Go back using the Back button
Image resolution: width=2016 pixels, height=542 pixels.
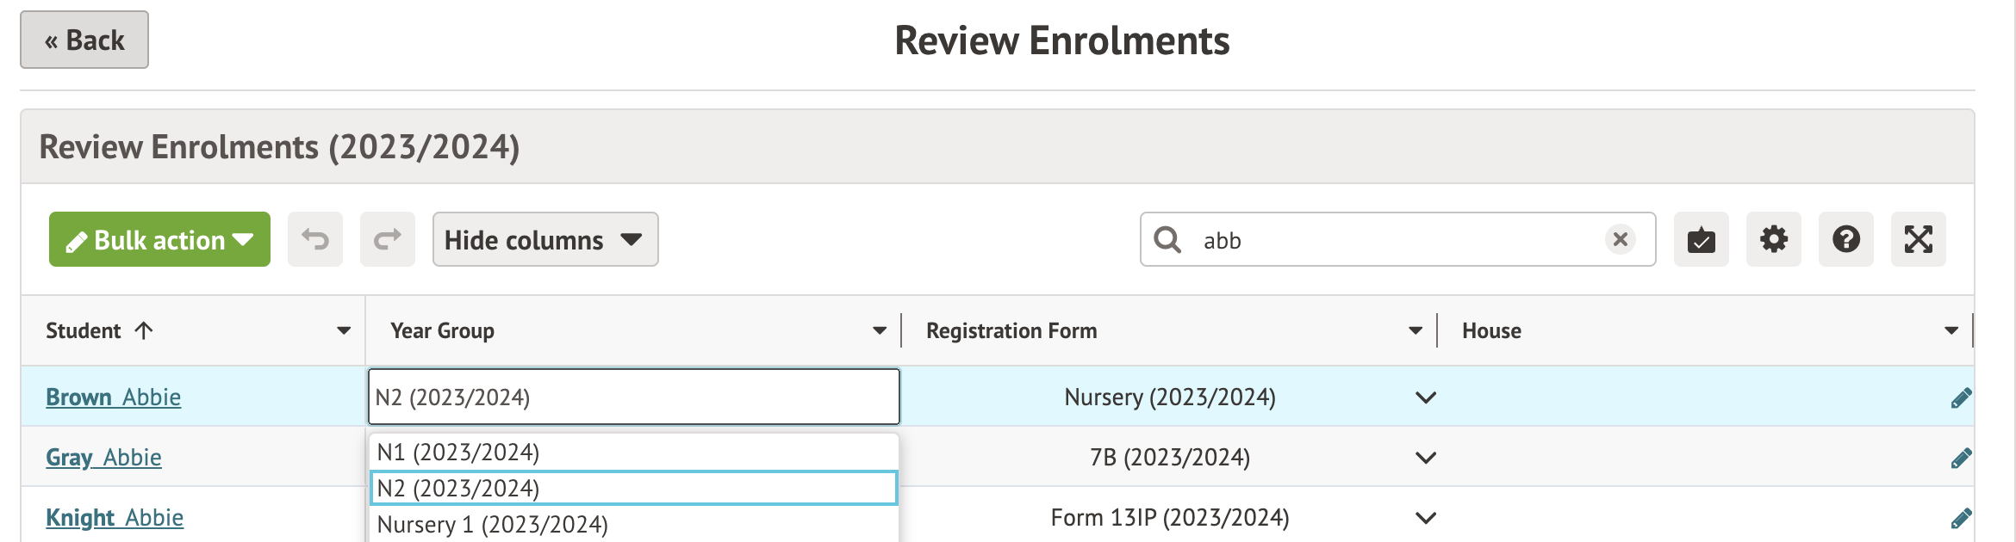pyautogui.click(x=84, y=40)
